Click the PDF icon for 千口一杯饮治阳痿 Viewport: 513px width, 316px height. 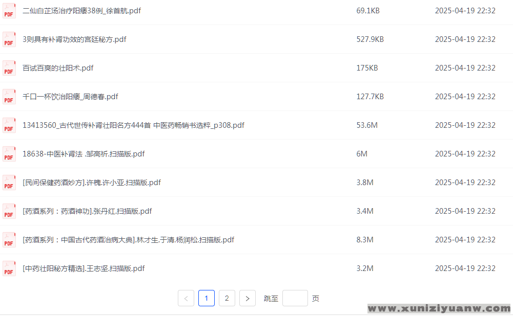coord(9,97)
